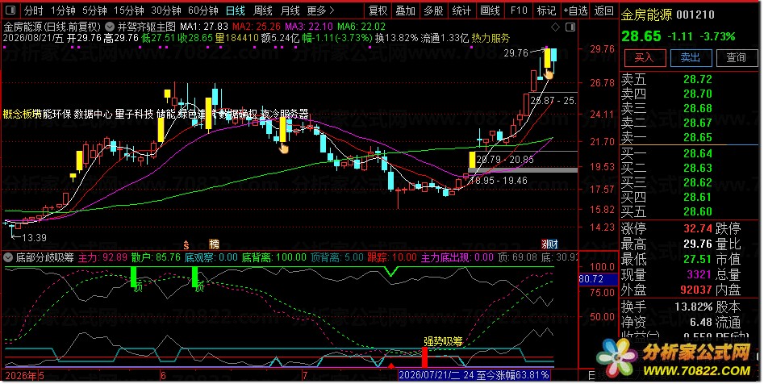Click the 叠加 overlay button
Viewport: 764px width, 384px height.
tap(405, 10)
